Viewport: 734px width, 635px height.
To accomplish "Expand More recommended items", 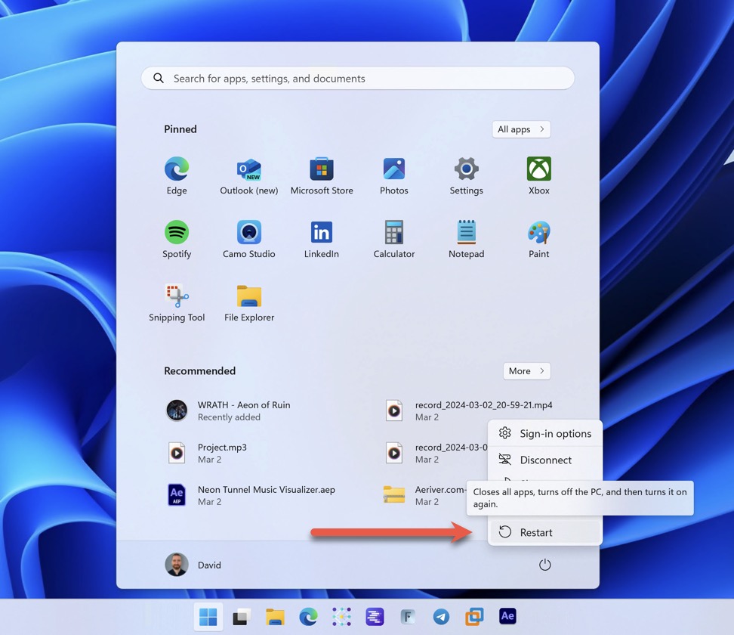I will pos(526,371).
